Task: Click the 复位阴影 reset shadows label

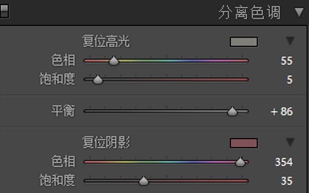Action: pyautogui.click(x=106, y=142)
